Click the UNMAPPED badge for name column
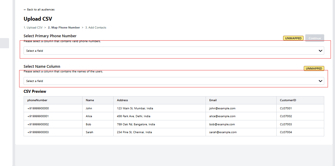This screenshot has width=335, height=166. [x=314, y=69]
